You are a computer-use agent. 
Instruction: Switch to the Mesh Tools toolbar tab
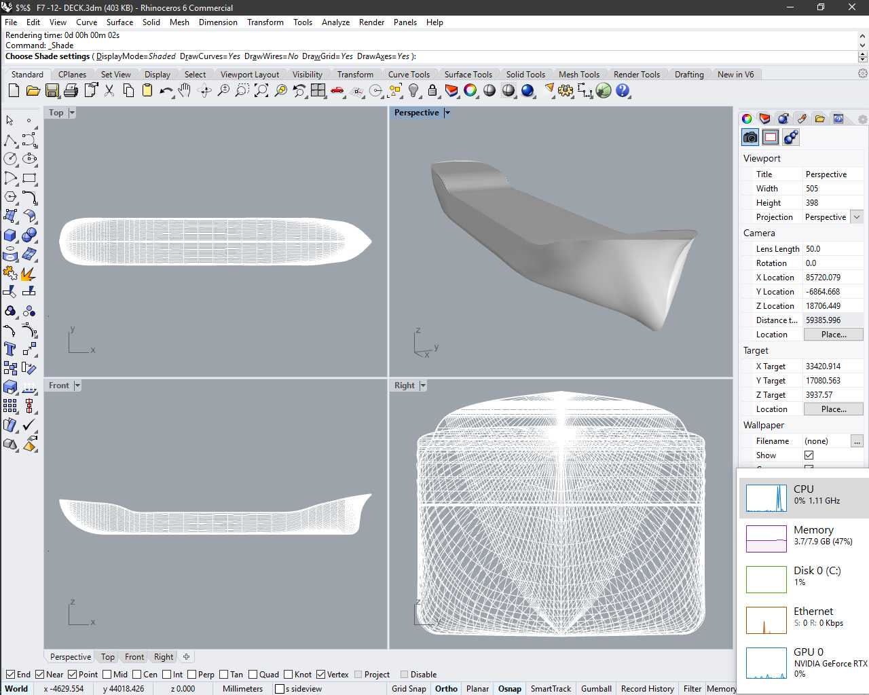tap(578, 75)
